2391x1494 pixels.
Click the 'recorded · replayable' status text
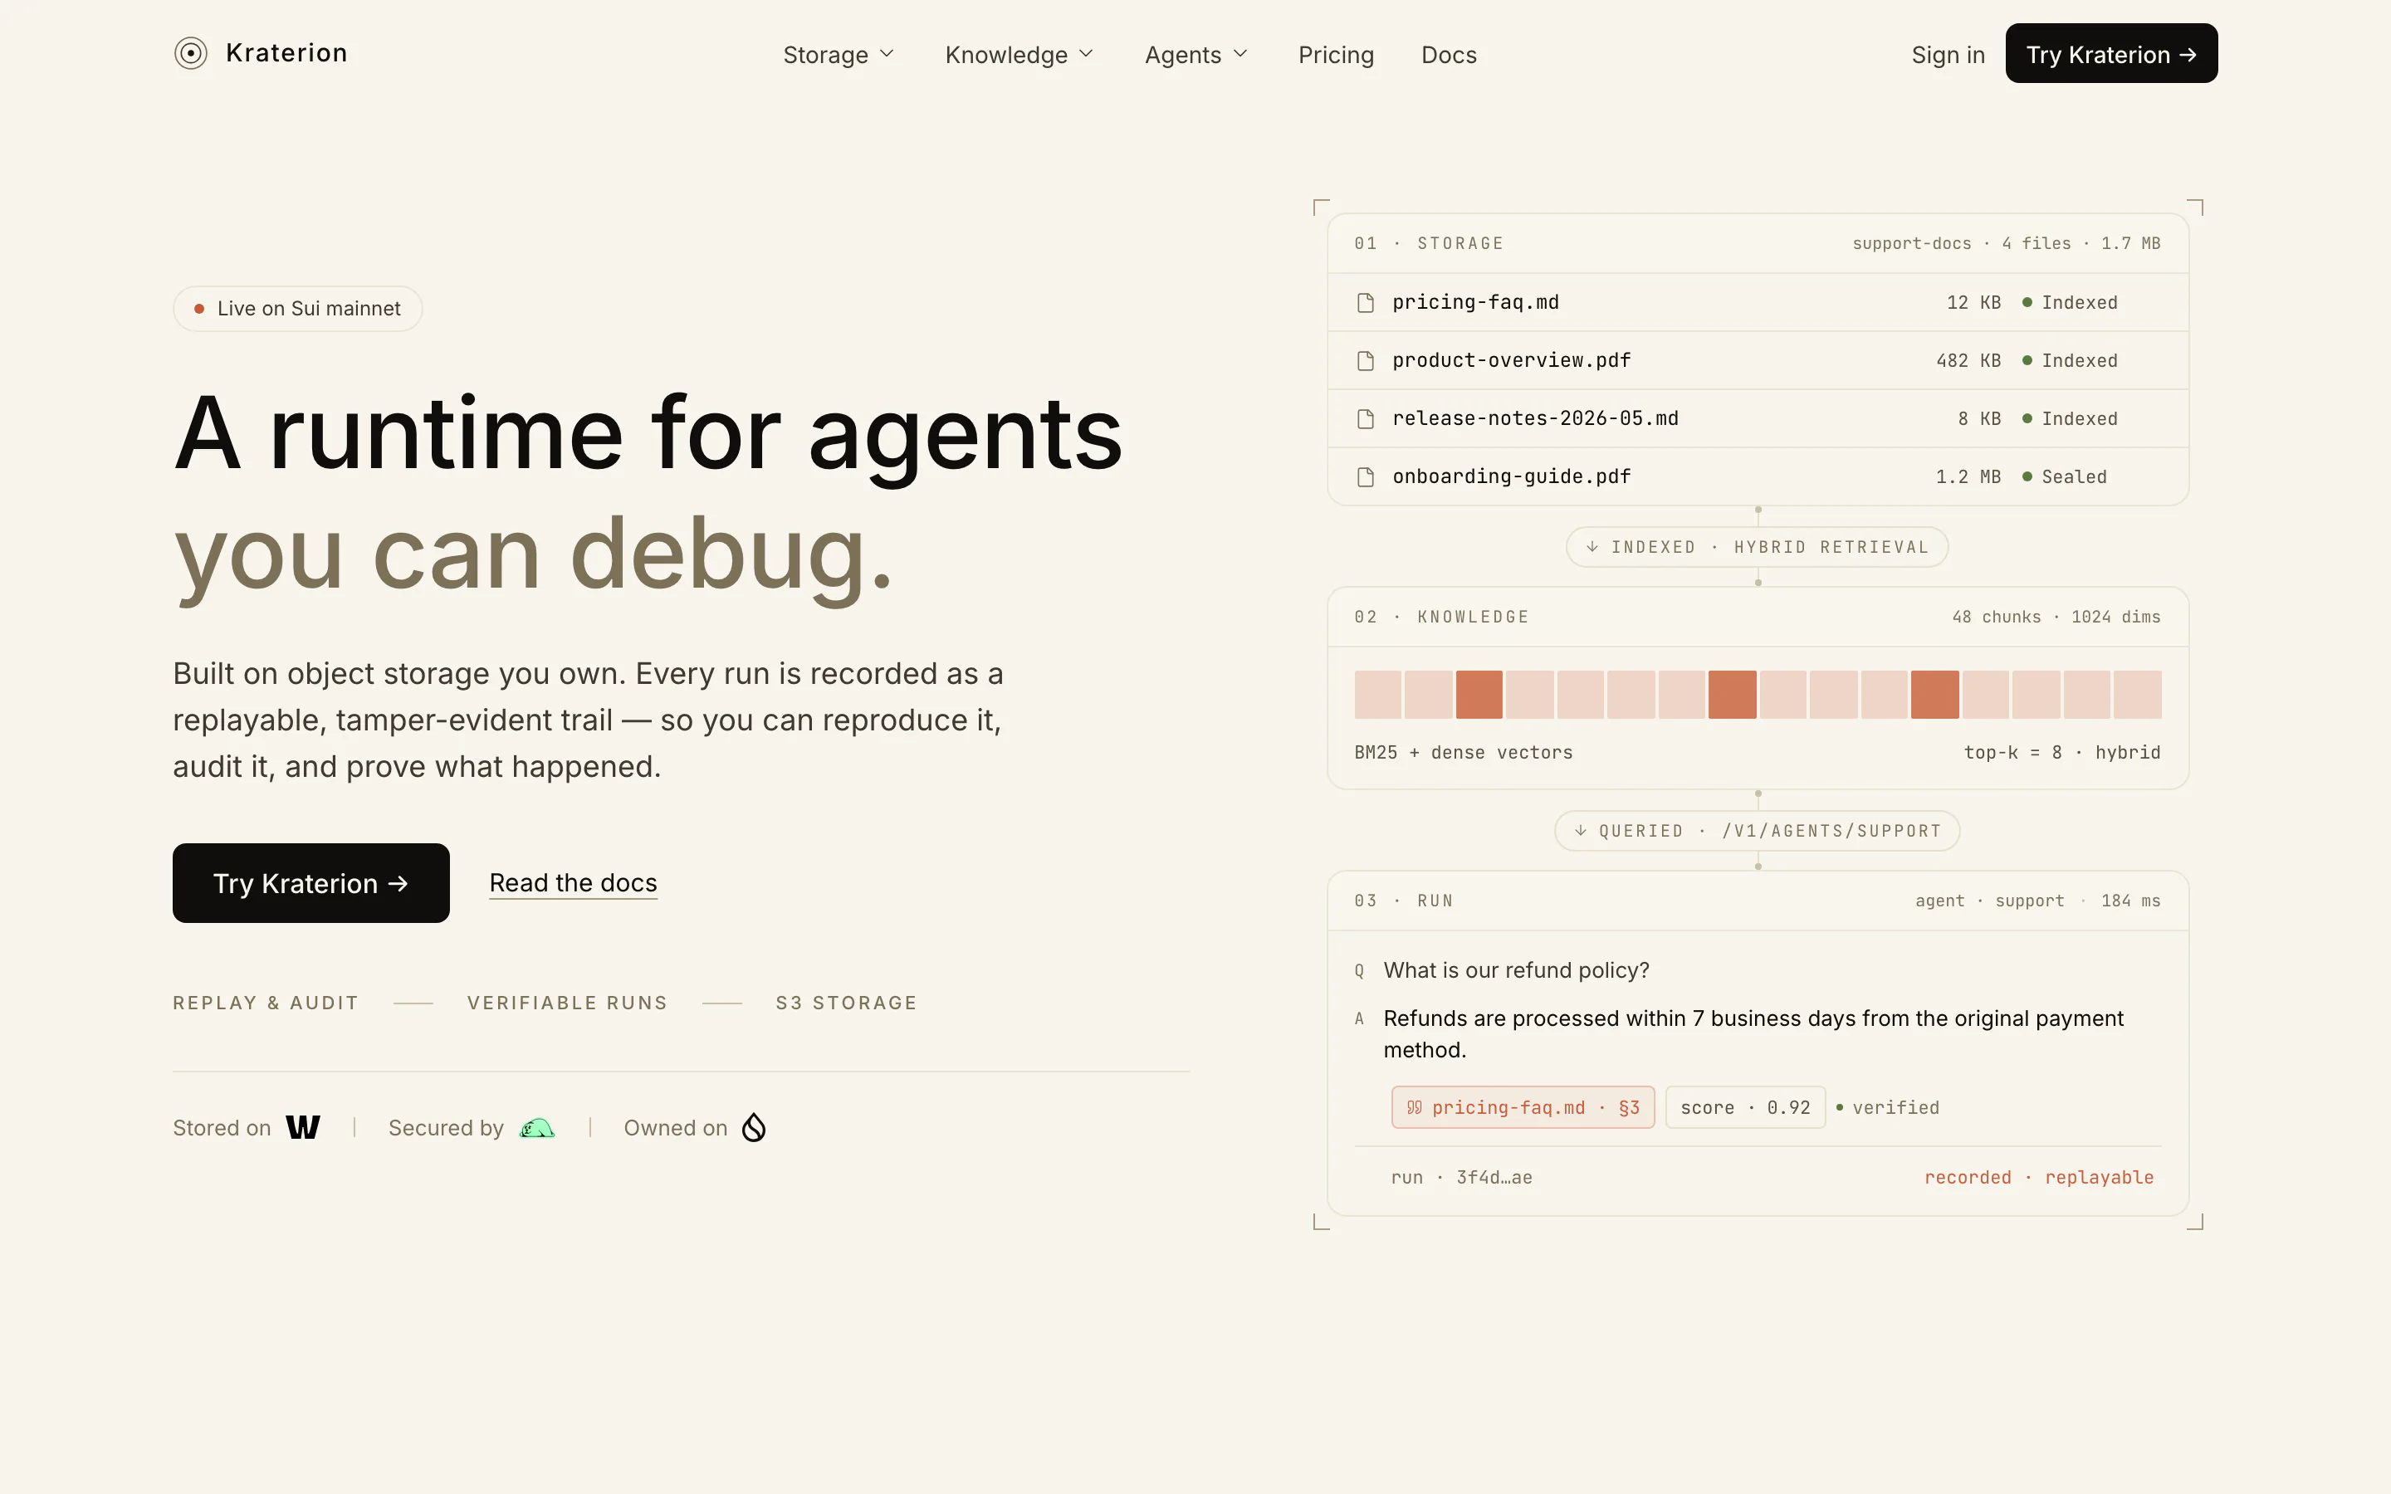pyautogui.click(x=2038, y=1177)
